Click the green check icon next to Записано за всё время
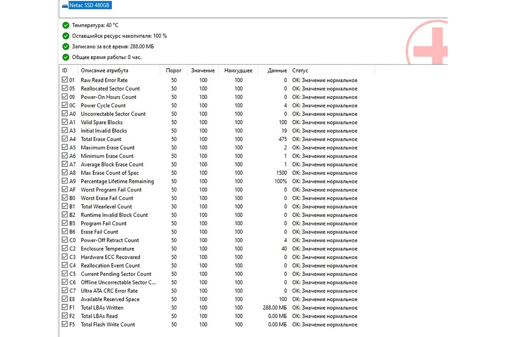Image resolution: width=505 pixels, height=337 pixels. 66,46
